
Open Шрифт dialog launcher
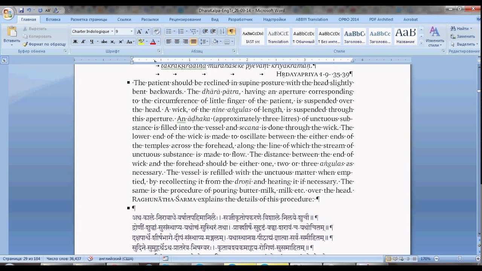point(159,51)
